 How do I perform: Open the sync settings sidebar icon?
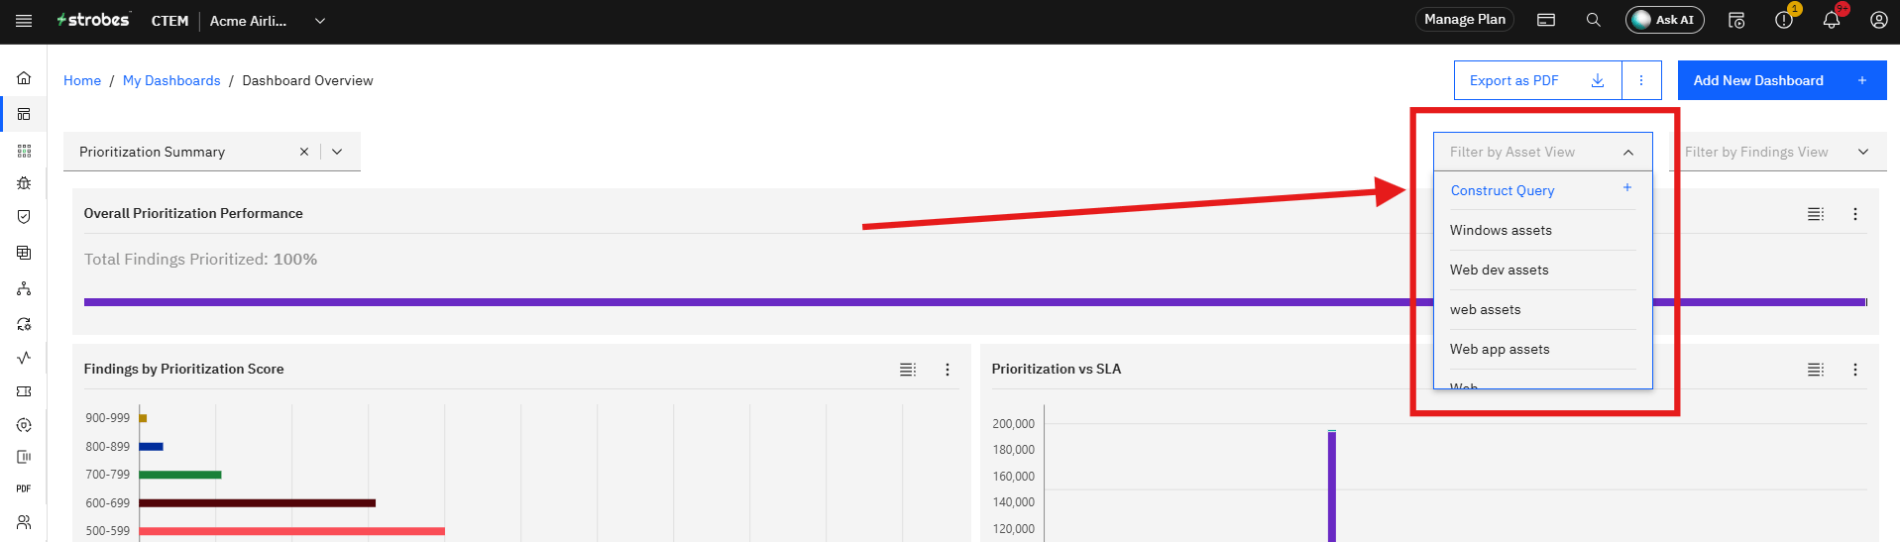tap(24, 324)
